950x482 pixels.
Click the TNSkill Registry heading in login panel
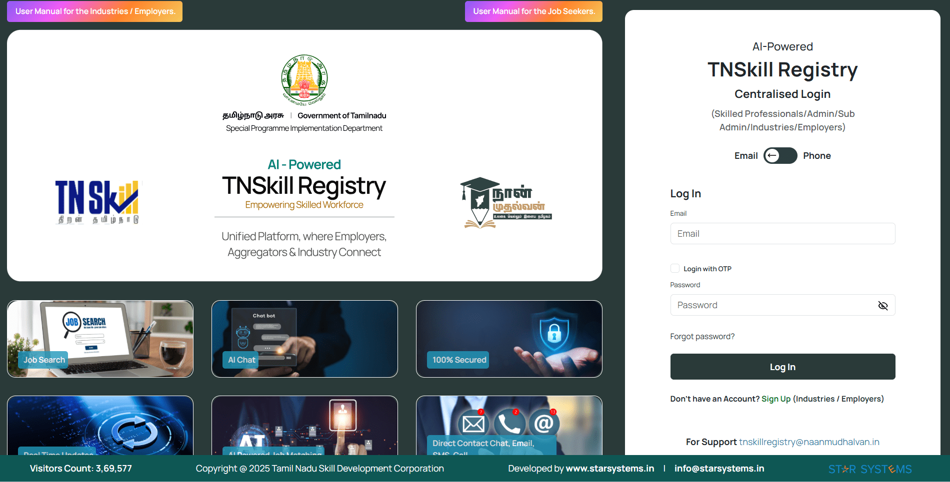point(782,70)
